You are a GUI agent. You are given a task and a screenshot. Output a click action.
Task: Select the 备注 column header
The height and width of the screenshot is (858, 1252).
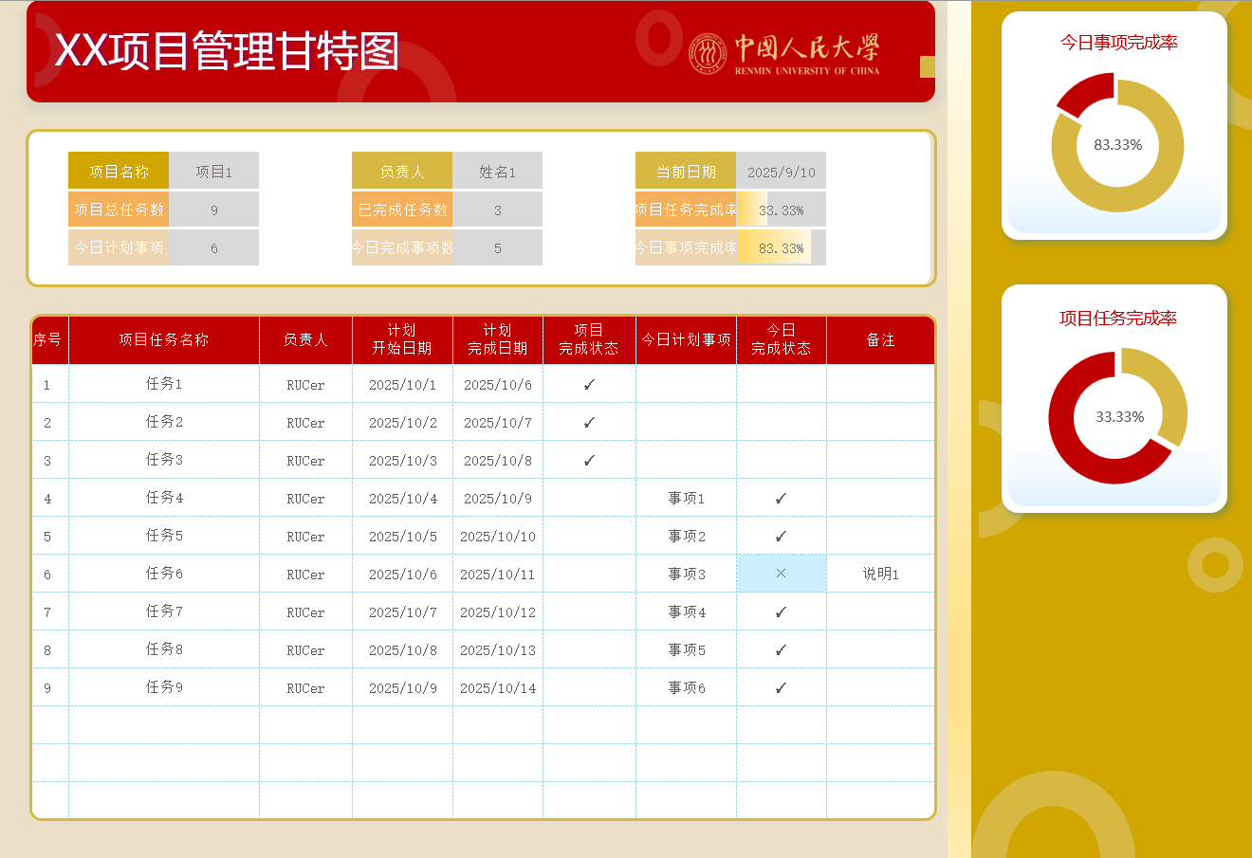pyautogui.click(x=880, y=339)
